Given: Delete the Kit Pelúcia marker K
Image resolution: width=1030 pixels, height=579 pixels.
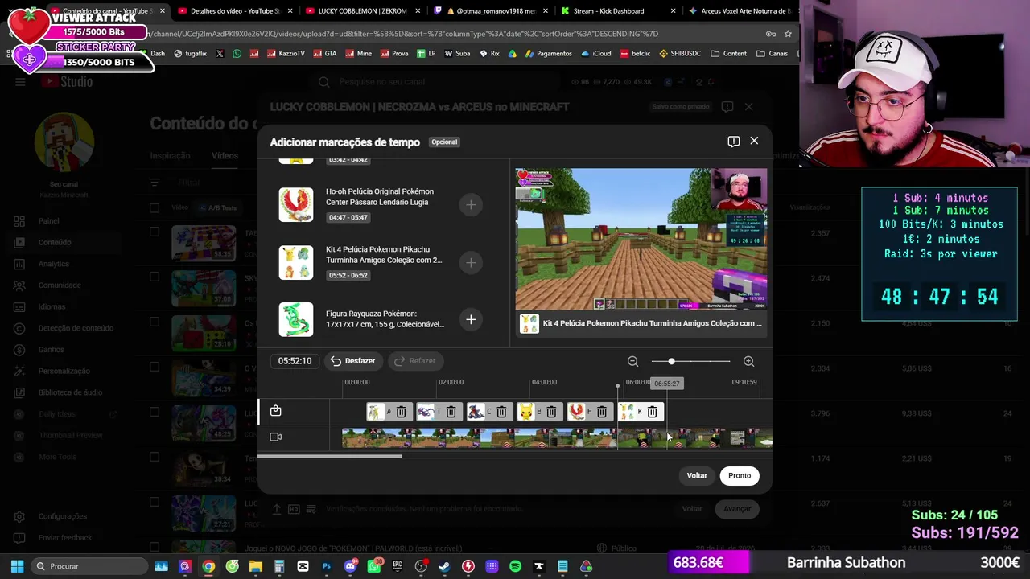Looking at the screenshot, I should pos(652,412).
